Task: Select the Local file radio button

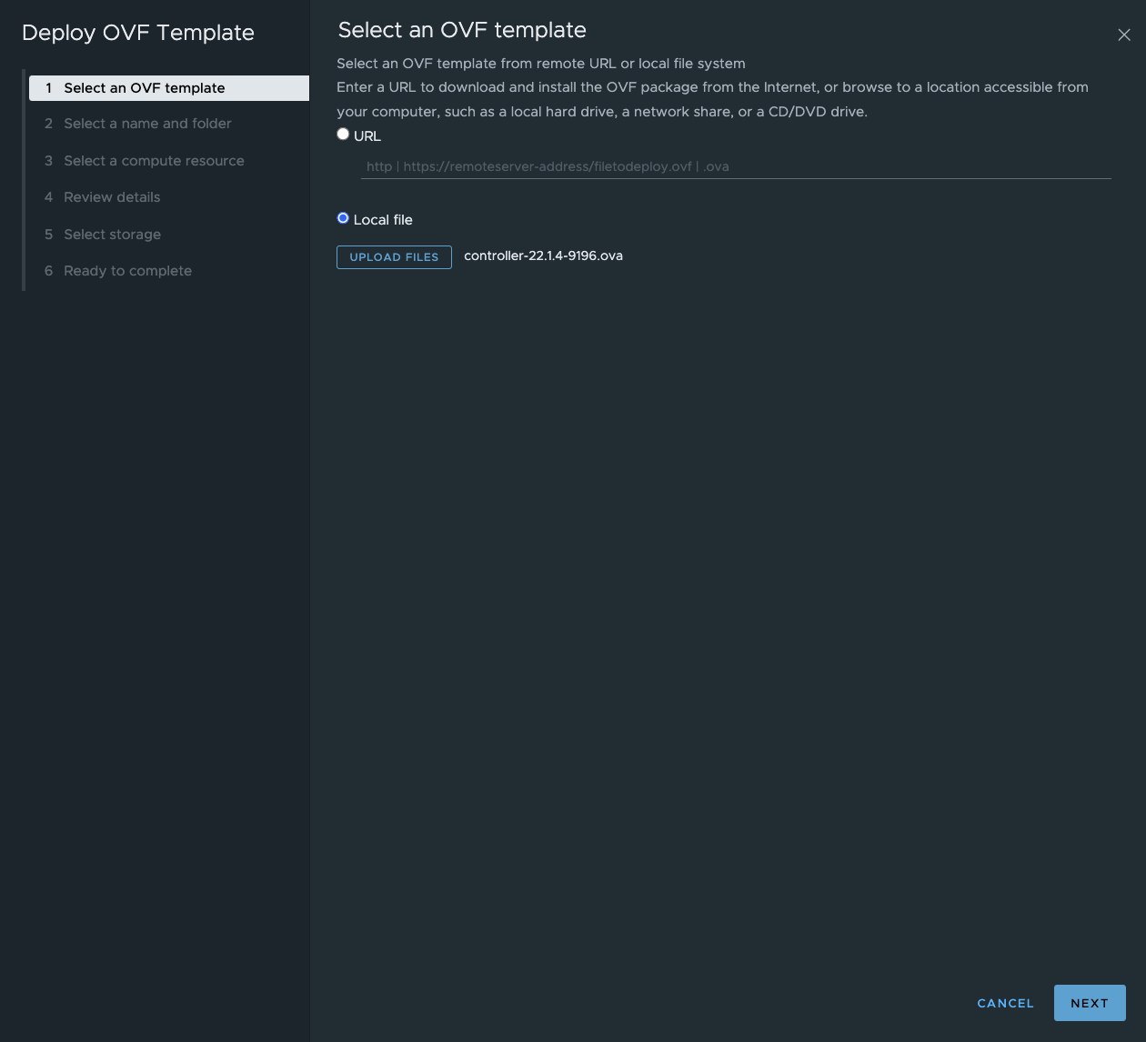Action: (x=343, y=218)
